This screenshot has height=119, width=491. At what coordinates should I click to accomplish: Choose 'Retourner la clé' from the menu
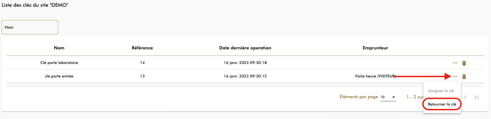click(442, 104)
